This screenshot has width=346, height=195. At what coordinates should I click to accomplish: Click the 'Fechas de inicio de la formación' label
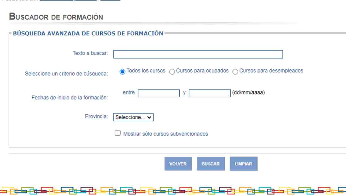[x=69, y=98]
